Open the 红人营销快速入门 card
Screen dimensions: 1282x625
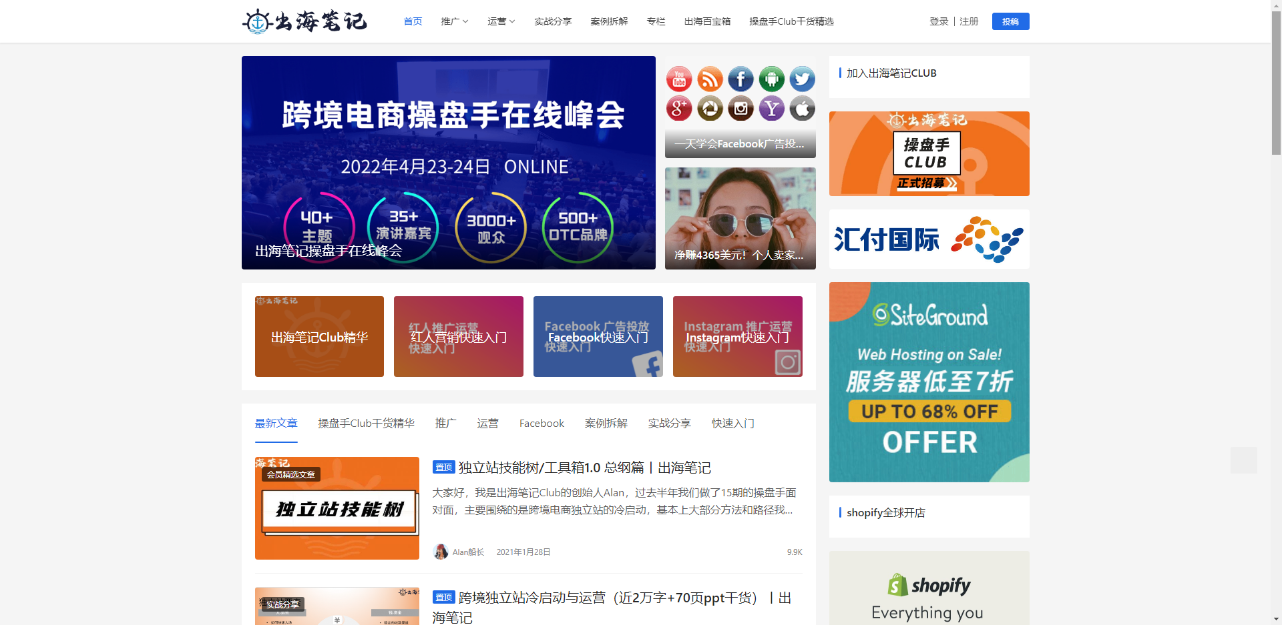pyautogui.click(x=459, y=336)
